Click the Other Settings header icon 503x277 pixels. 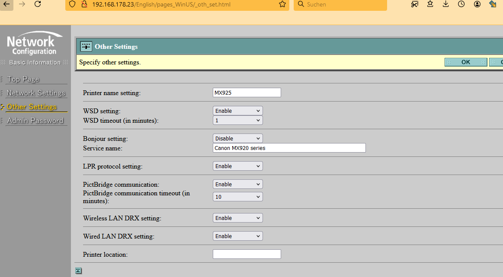86,47
